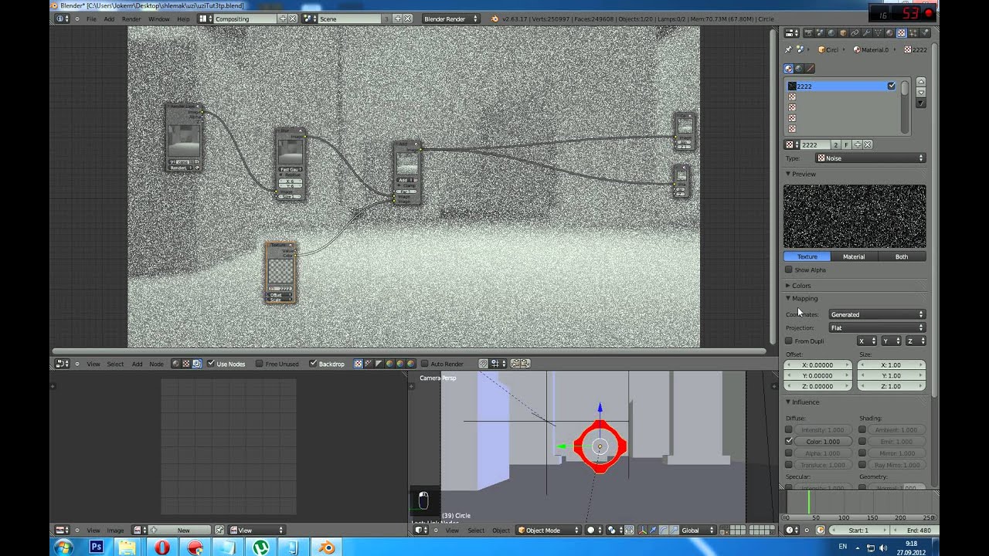This screenshot has height=556, width=989.
Task: Open Blender icon in the Windows taskbar
Action: (327, 547)
